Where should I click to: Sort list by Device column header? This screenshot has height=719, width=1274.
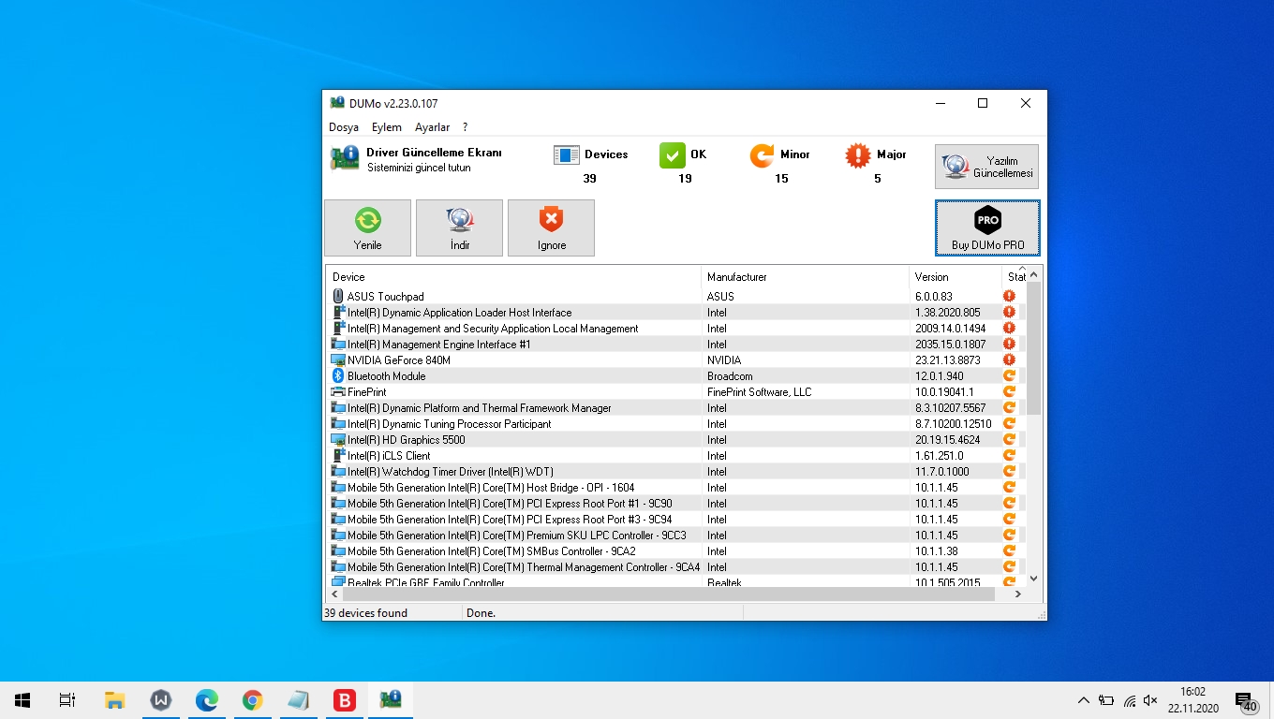pyautogui.click(x=513, y=277)
